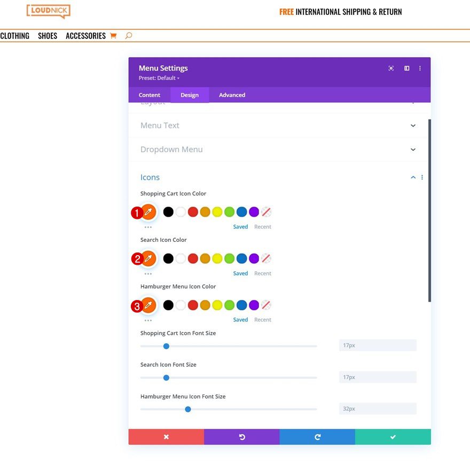Open the Preset Default dropdown
The height and width of the screenshot is (465, 470).
[159, 77]
